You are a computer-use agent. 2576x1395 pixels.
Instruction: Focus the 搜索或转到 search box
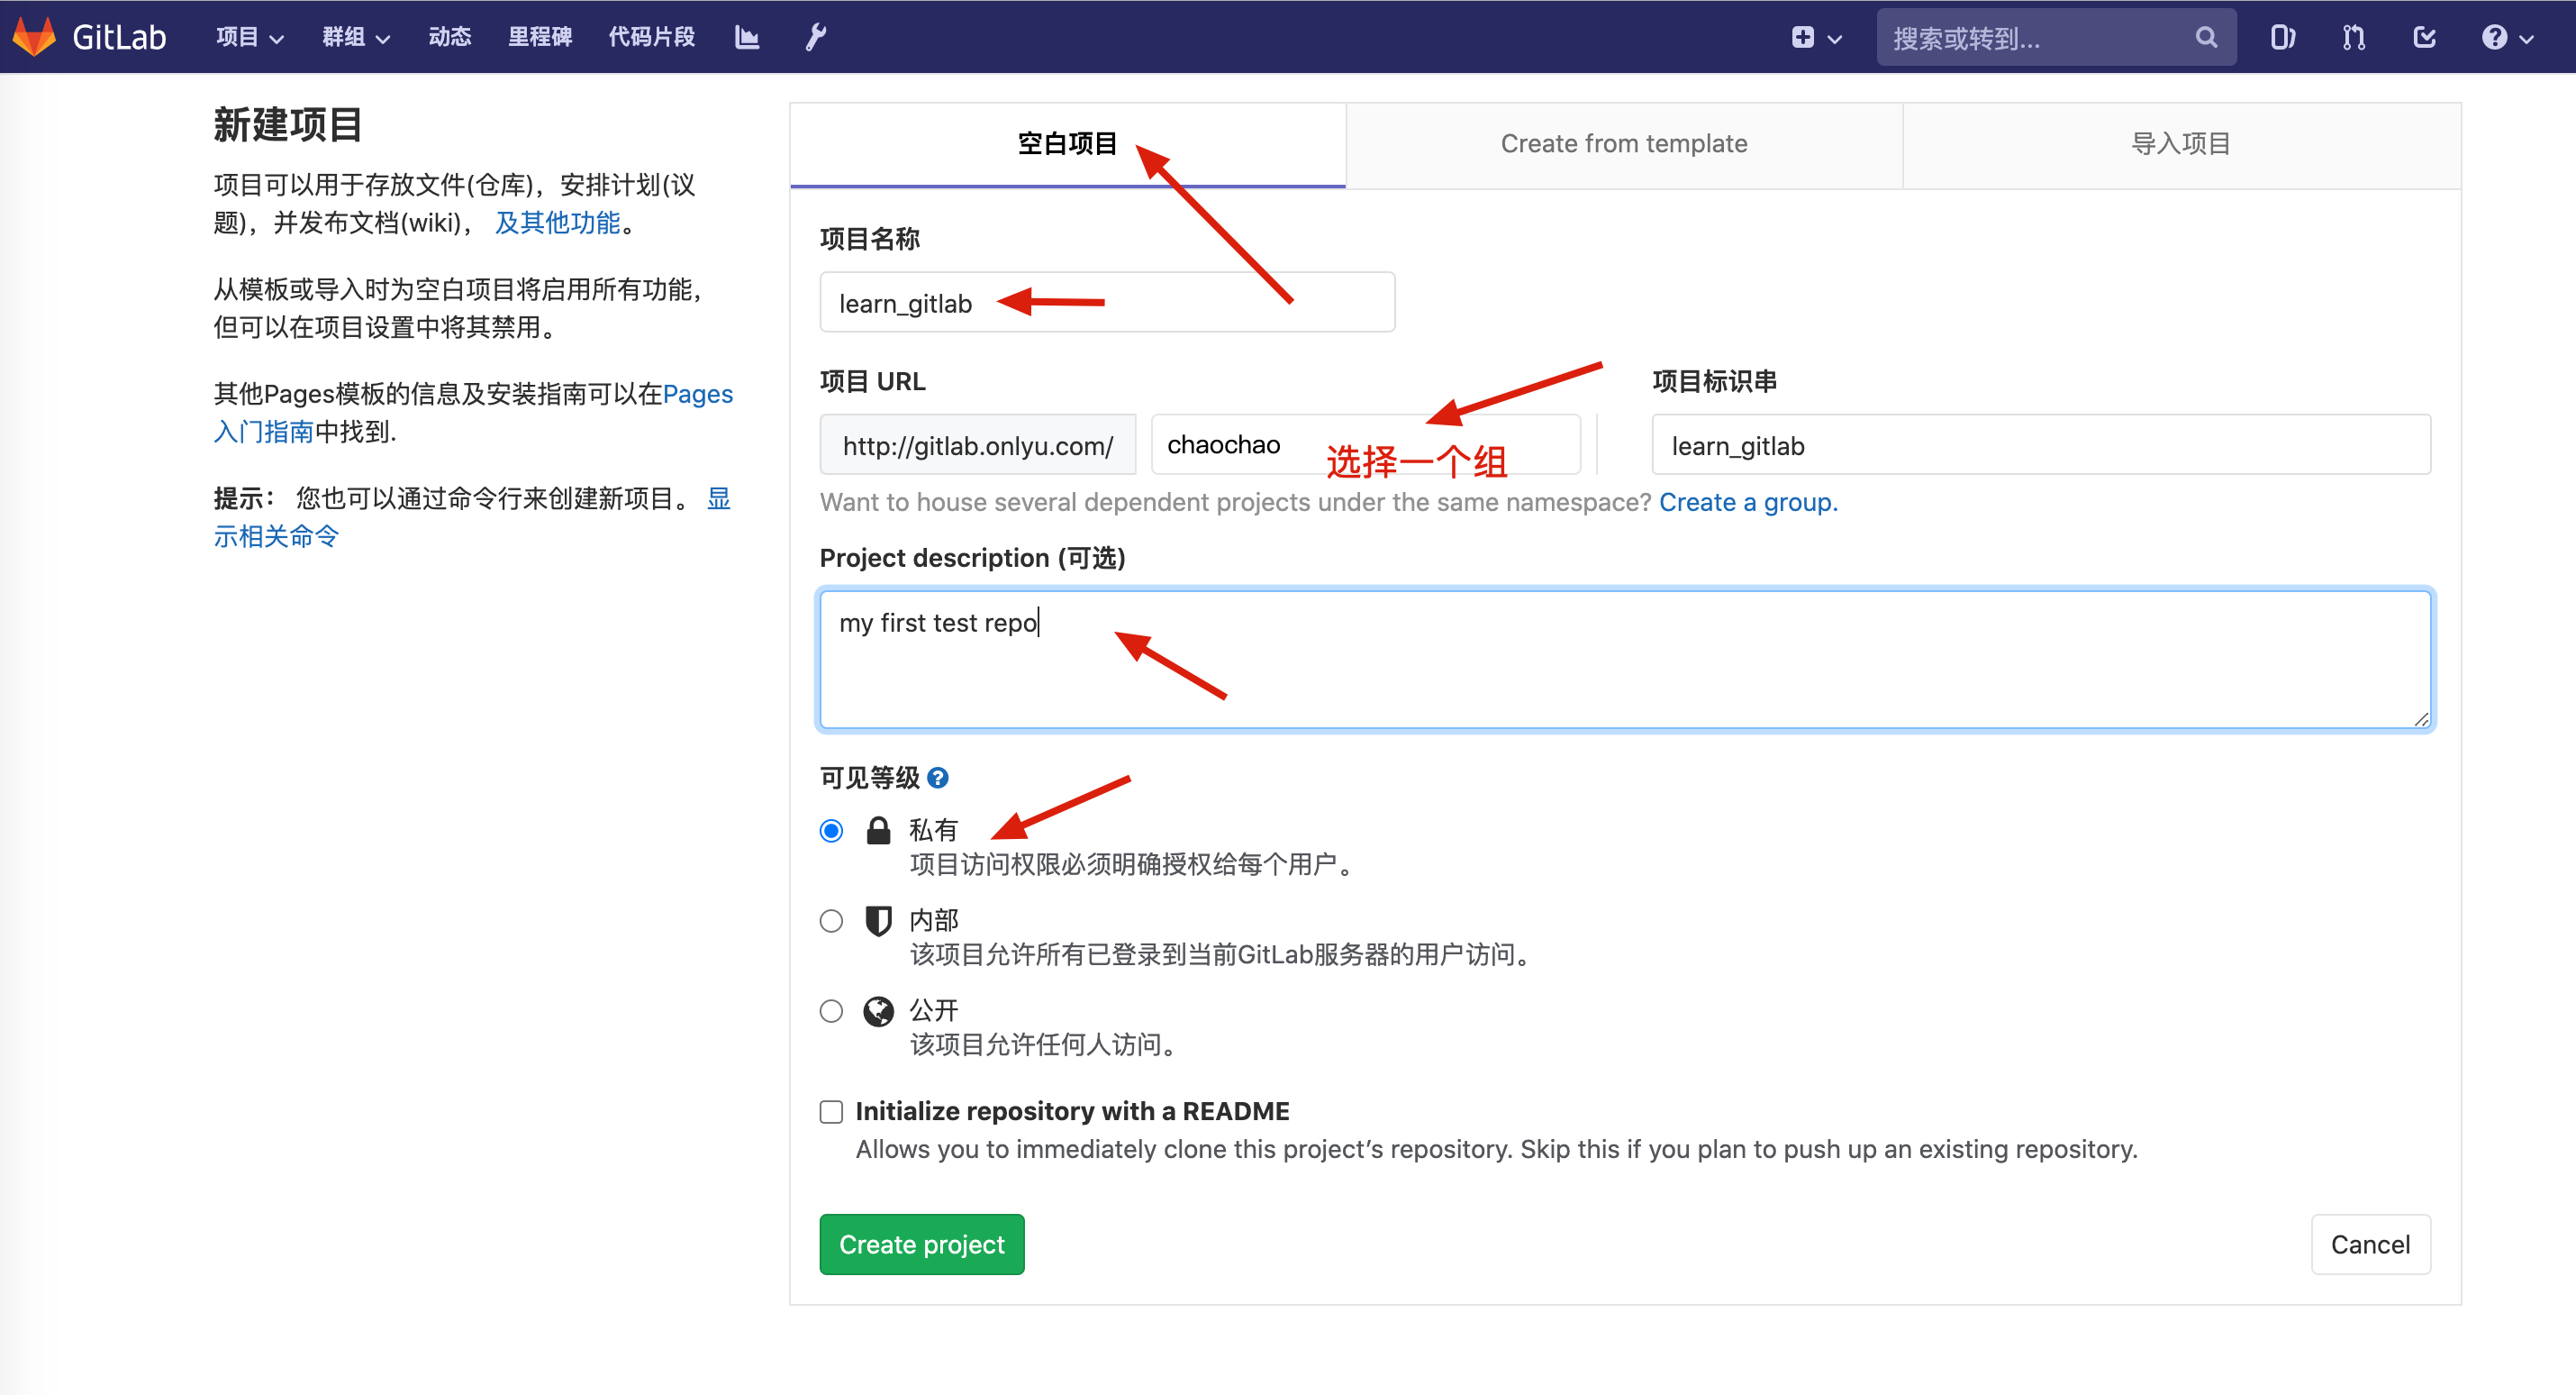2056,37
